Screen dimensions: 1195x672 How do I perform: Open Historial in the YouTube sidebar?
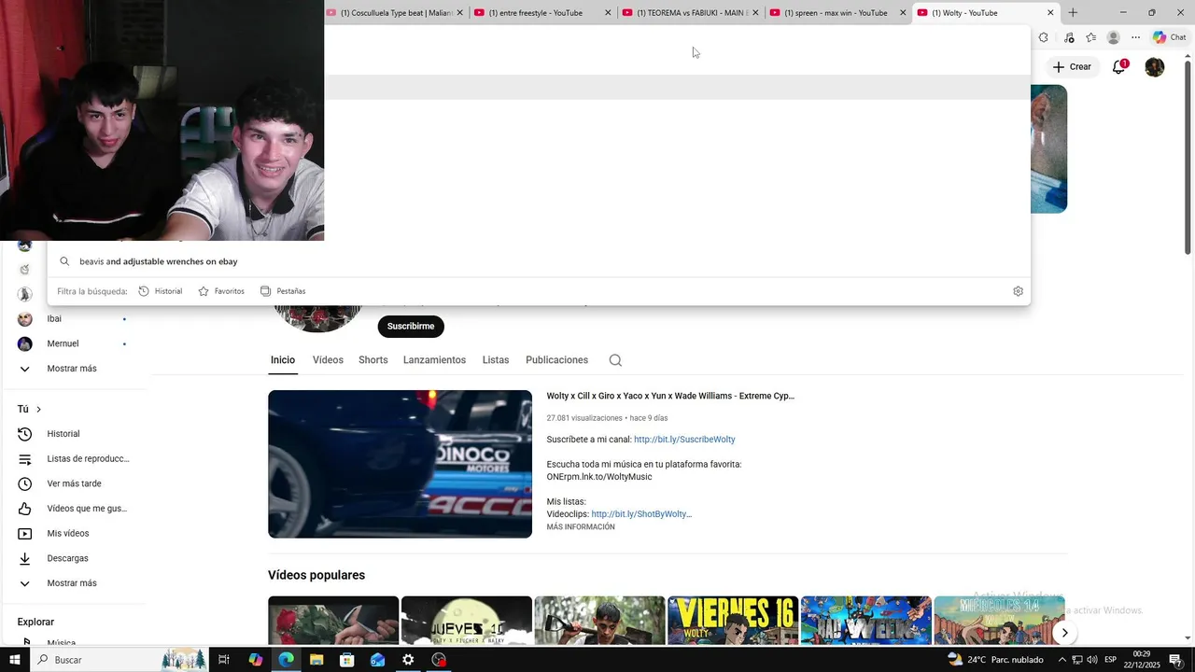click(x=73, y=434)
